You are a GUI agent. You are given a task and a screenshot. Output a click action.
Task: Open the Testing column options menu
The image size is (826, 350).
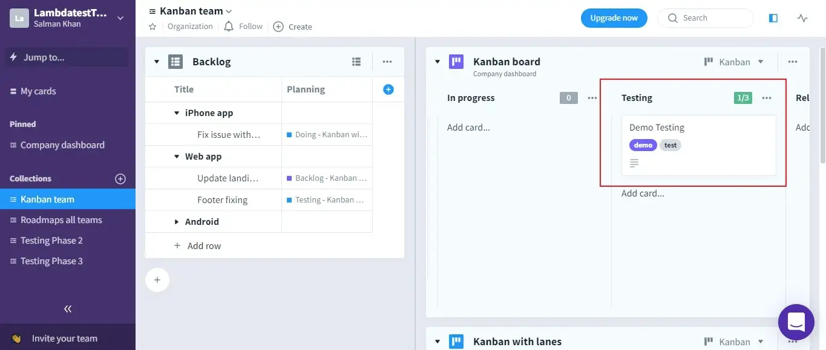point(767,97)
